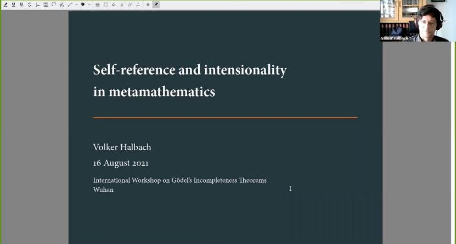Click the border style square icon
Viewport: 456px width, 244px height.
pyautogui.click(x=105, y=4)
